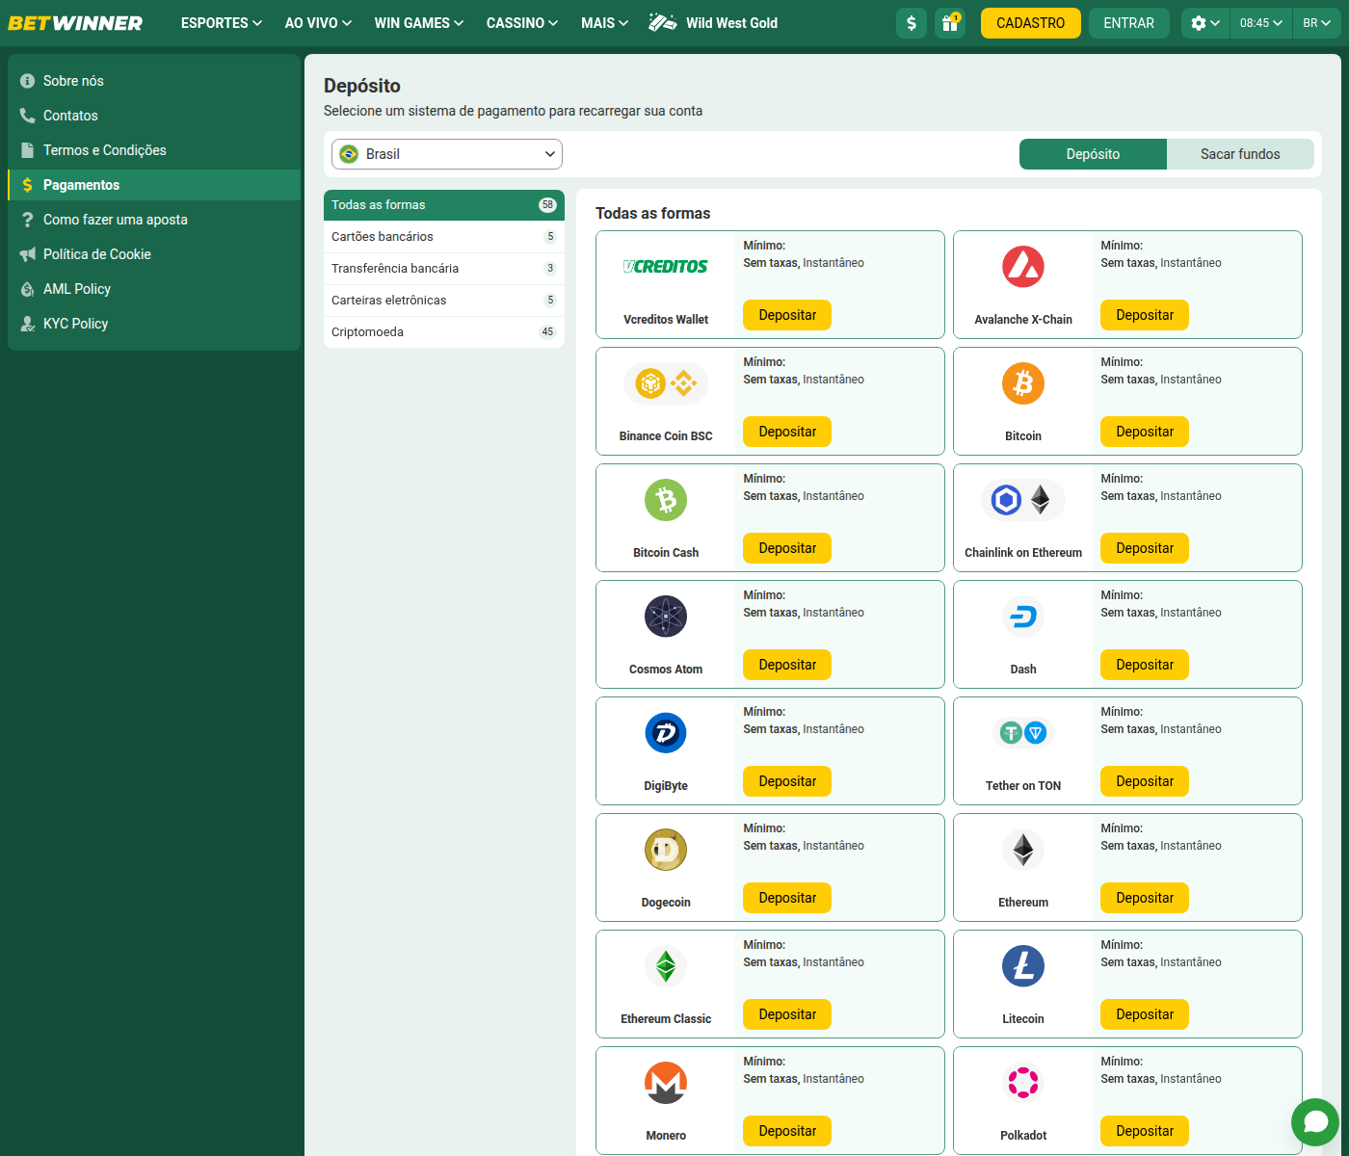Select the Todas as formas category
Viewport: 1349px width, 1156px height.
pyautogui.click(x=444, y=205)
